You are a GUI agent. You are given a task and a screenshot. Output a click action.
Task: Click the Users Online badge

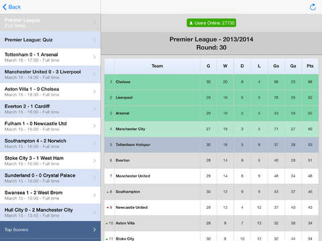pos(211,23)
